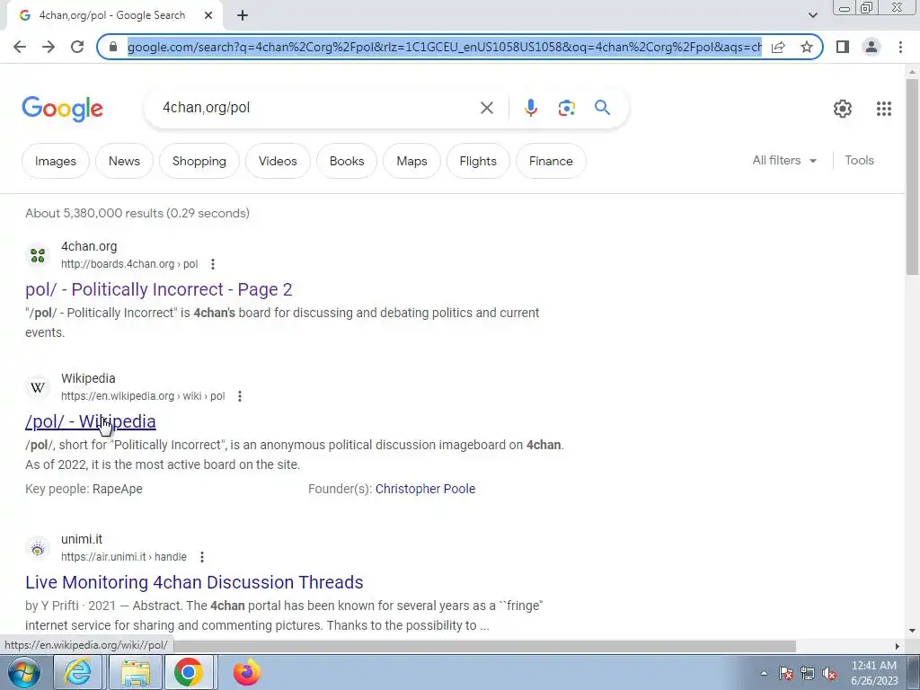Click the boards.4chan.org URL breadcrumb
920x690 pixels.
click(129, 264)
